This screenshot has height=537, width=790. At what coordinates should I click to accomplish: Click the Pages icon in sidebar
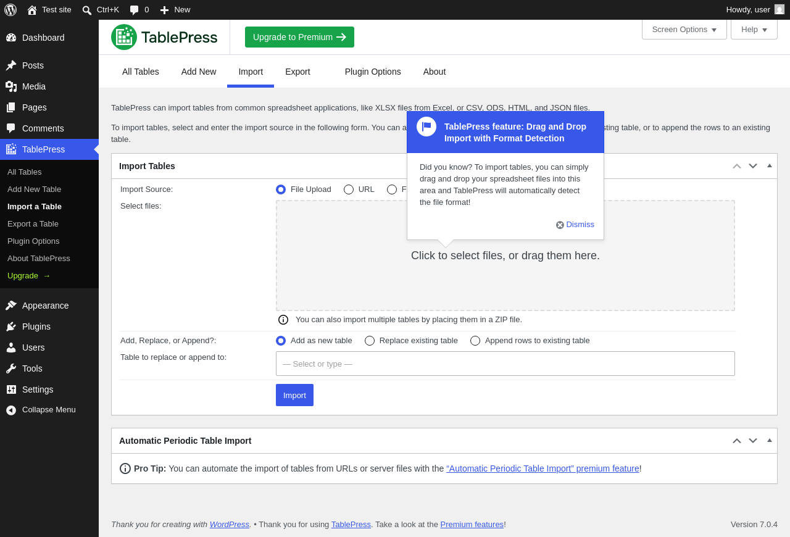[11, 107]
